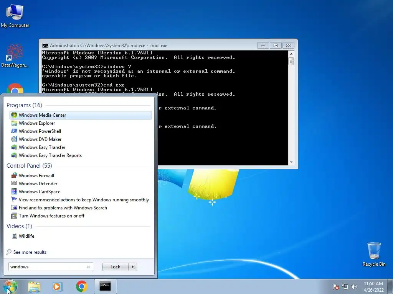Image resolution: width=393 pixels, height=294 pixels.
Task: Click the Windows Firewall brick wall icon
Action: 14,175
